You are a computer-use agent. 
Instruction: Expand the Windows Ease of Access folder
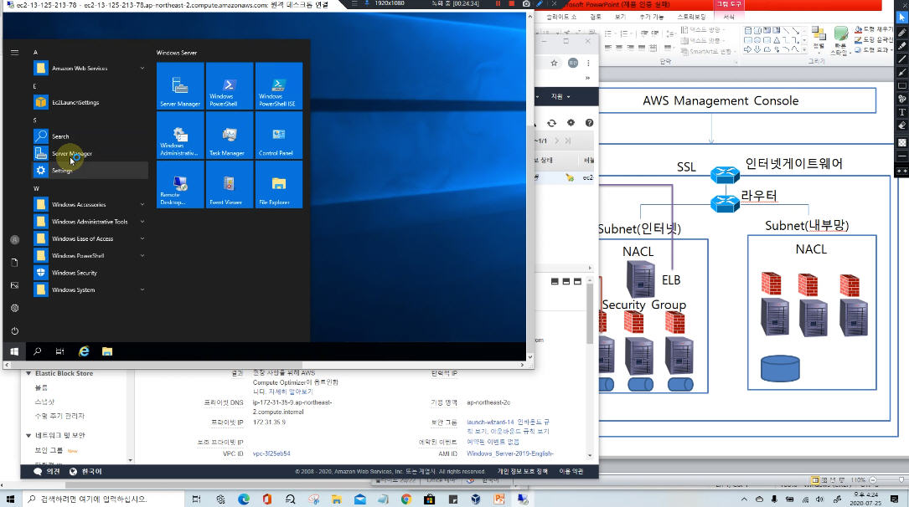pos(90,238)
